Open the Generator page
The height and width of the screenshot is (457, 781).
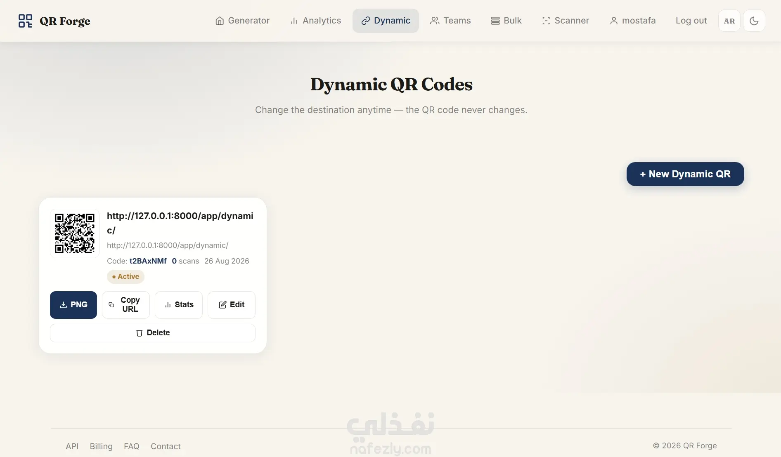[242, 21]
